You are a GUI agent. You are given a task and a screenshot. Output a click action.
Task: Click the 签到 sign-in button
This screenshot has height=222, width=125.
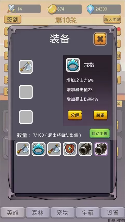pyautogui.click(x=12, y=20)
